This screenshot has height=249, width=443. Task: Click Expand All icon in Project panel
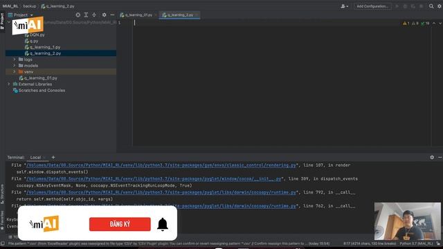pos(86,15)
